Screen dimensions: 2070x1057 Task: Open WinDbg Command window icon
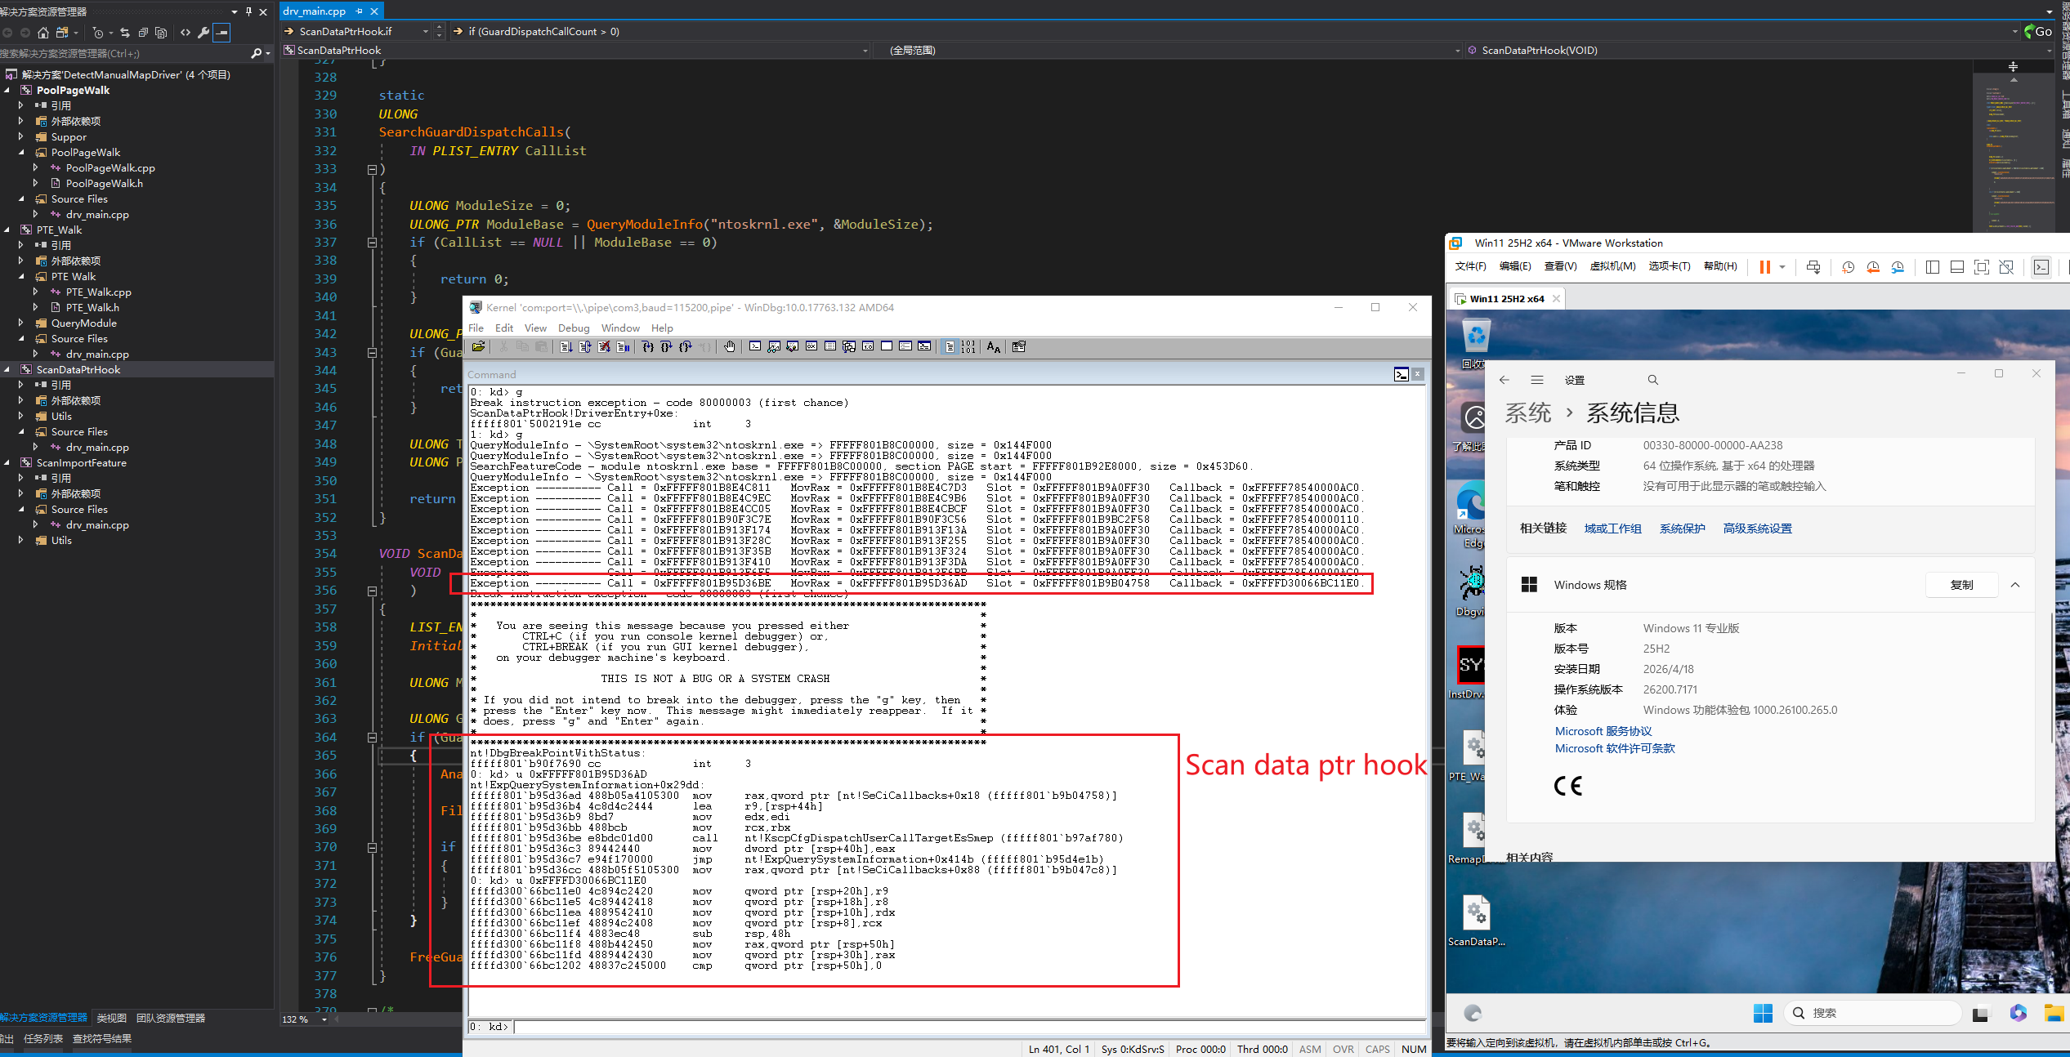(755, 346)
